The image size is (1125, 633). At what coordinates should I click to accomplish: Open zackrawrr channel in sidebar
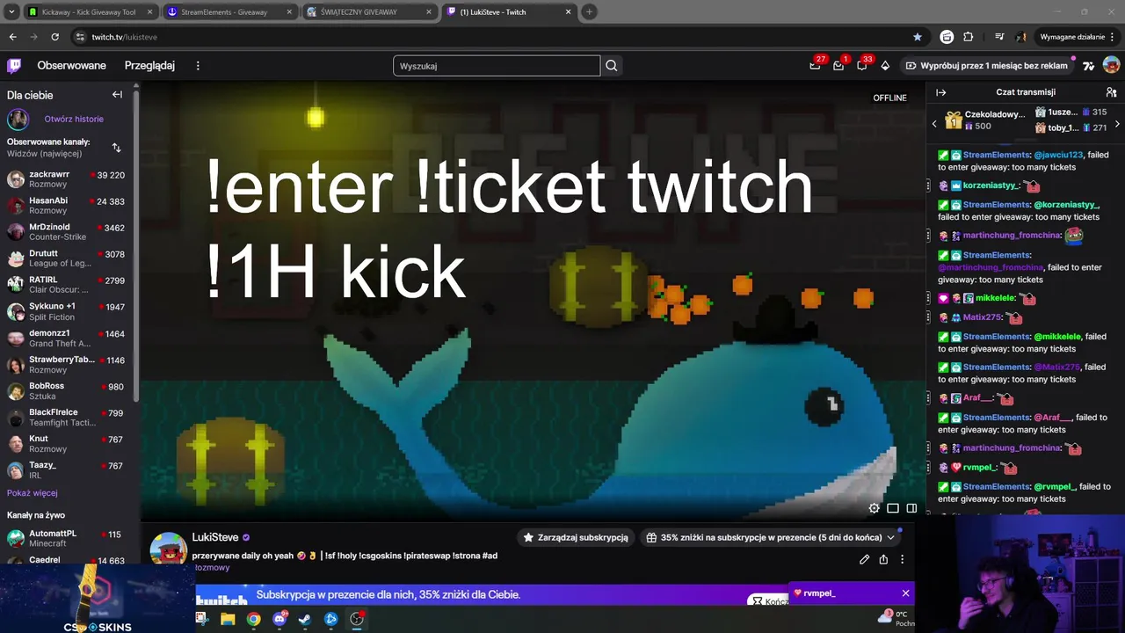[66, 179]
